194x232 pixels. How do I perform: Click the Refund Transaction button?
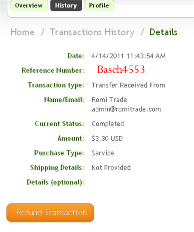pos(51,213)
